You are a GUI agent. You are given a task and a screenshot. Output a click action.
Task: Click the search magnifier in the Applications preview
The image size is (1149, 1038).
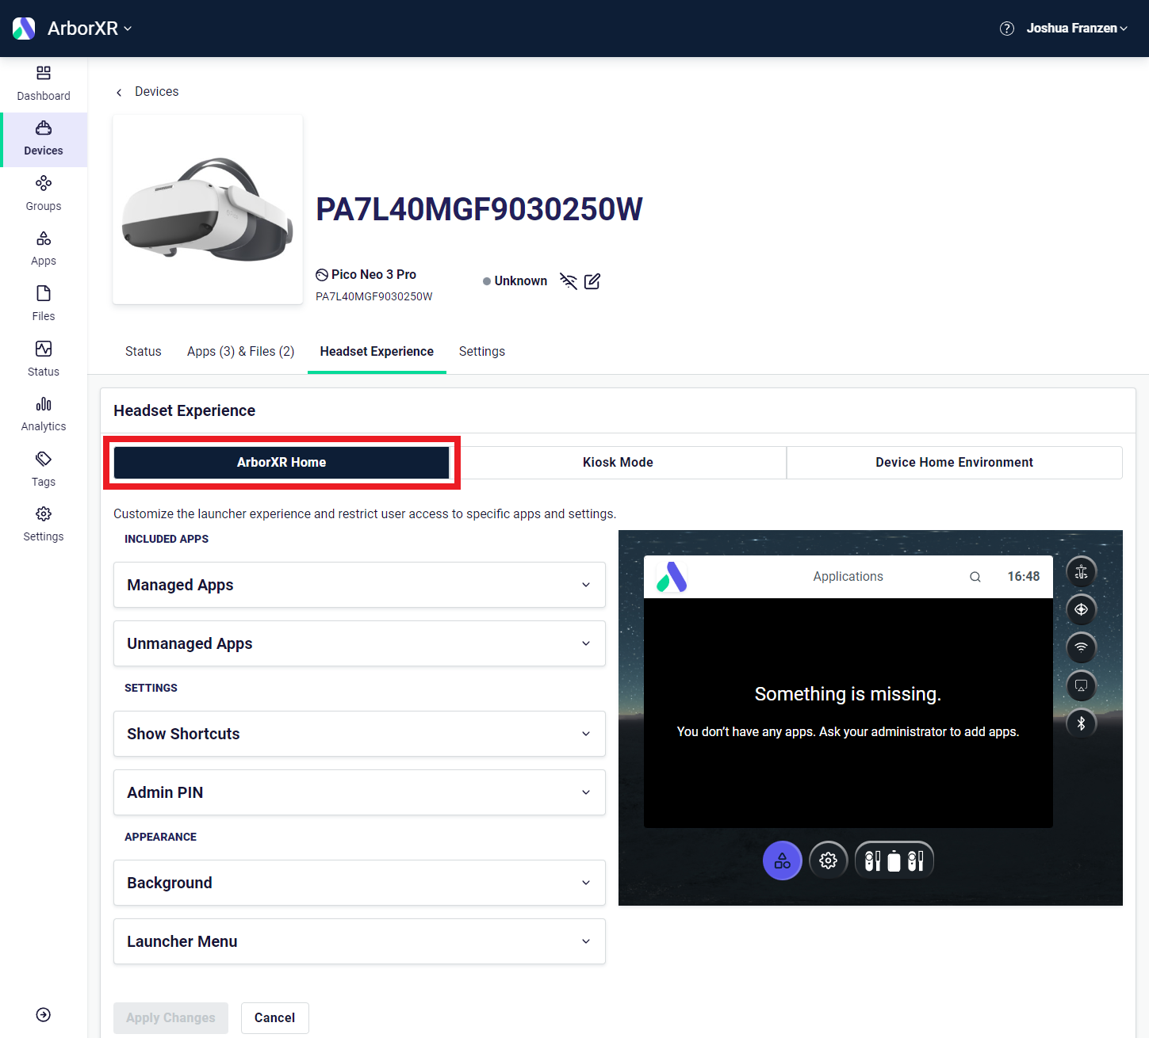click(975, 576)
